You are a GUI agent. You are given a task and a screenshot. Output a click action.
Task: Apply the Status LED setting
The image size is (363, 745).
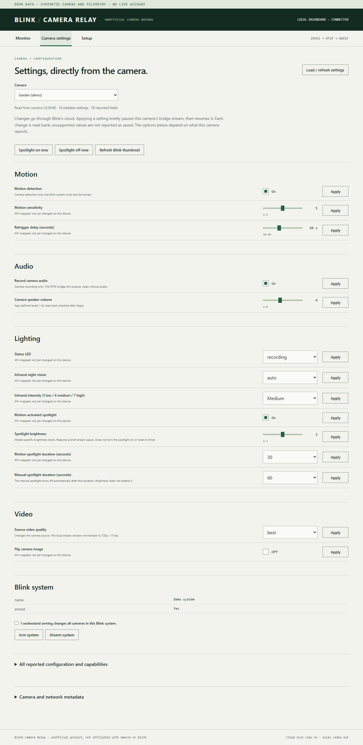(x=335, y=357)
